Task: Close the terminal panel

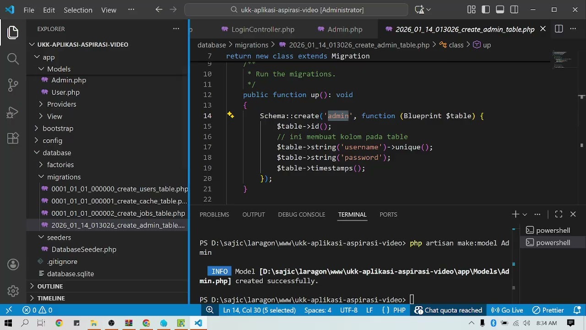Action: 573,214
